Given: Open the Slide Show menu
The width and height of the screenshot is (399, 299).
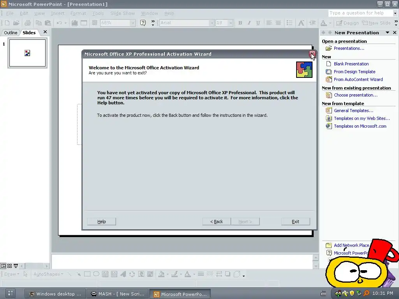Looking at the screenshot, I should 122,13.
